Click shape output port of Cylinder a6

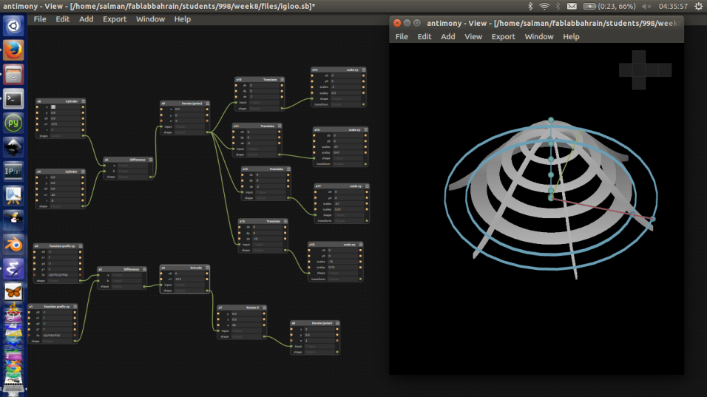click(83, 135)
